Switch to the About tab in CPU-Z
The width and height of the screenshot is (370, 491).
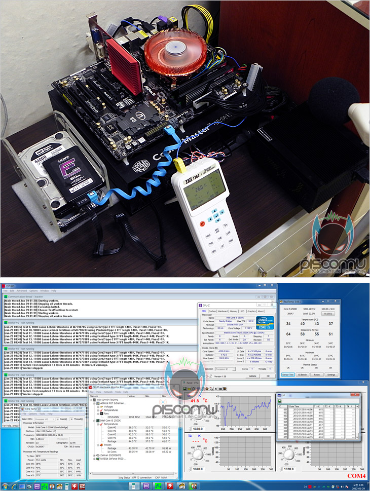pyautogui.click(x=261, y=311)
